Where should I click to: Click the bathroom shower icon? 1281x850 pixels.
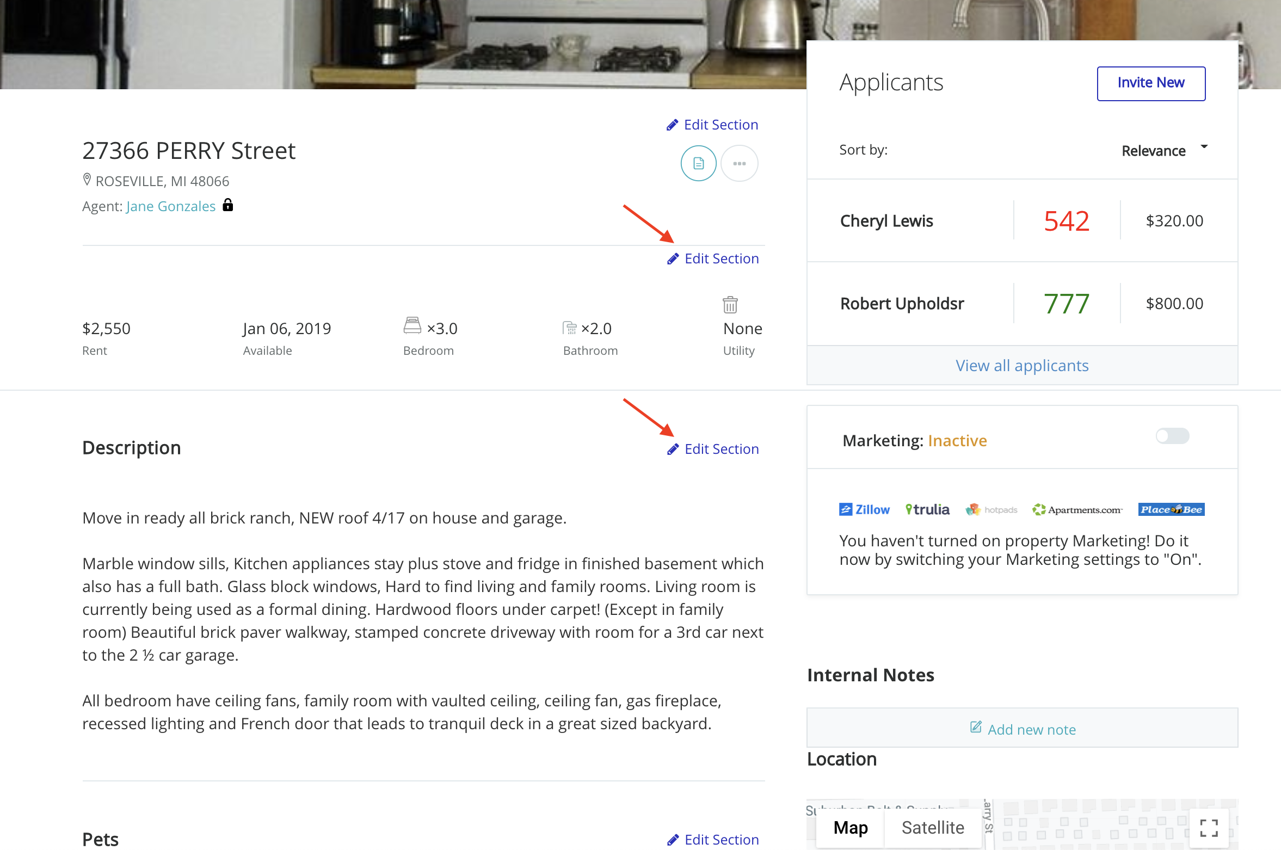coord(569,328)
